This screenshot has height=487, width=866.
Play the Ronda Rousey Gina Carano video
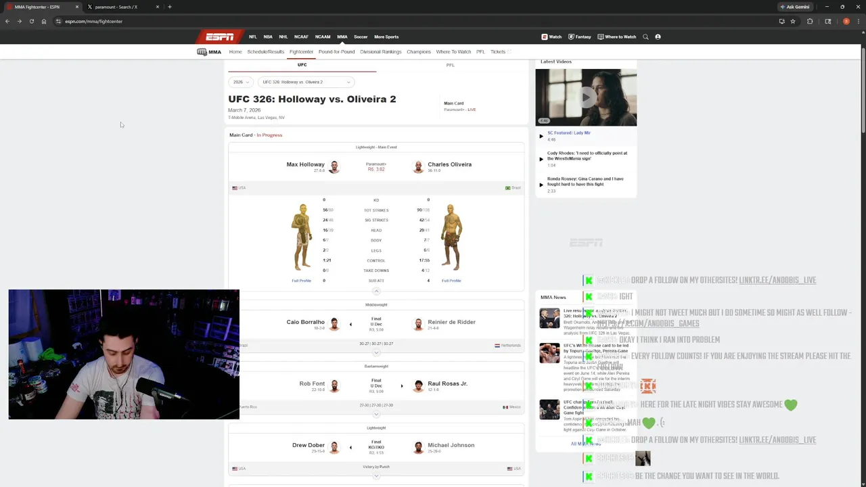(x=585, y=181)
